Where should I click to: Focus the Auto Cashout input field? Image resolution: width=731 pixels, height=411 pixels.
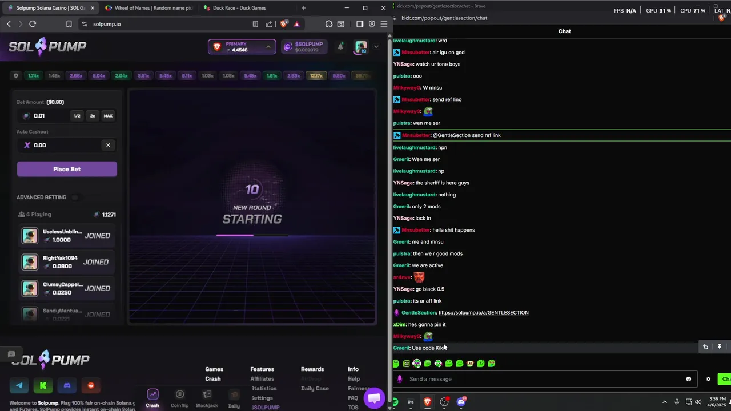click(67, 145)
